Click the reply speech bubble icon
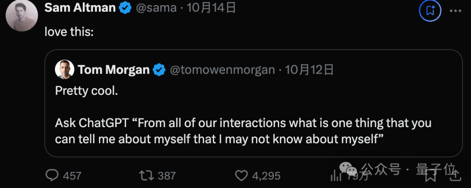Image resolution: width=471 pixels, height=188 pixels. pos(52,175)
